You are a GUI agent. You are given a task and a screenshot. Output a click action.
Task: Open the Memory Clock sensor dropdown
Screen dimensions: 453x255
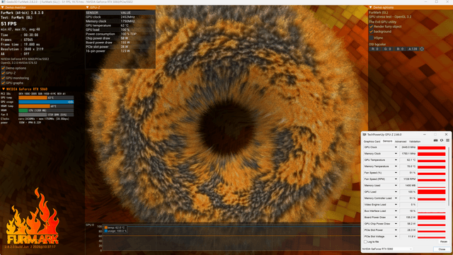[396, 154]
